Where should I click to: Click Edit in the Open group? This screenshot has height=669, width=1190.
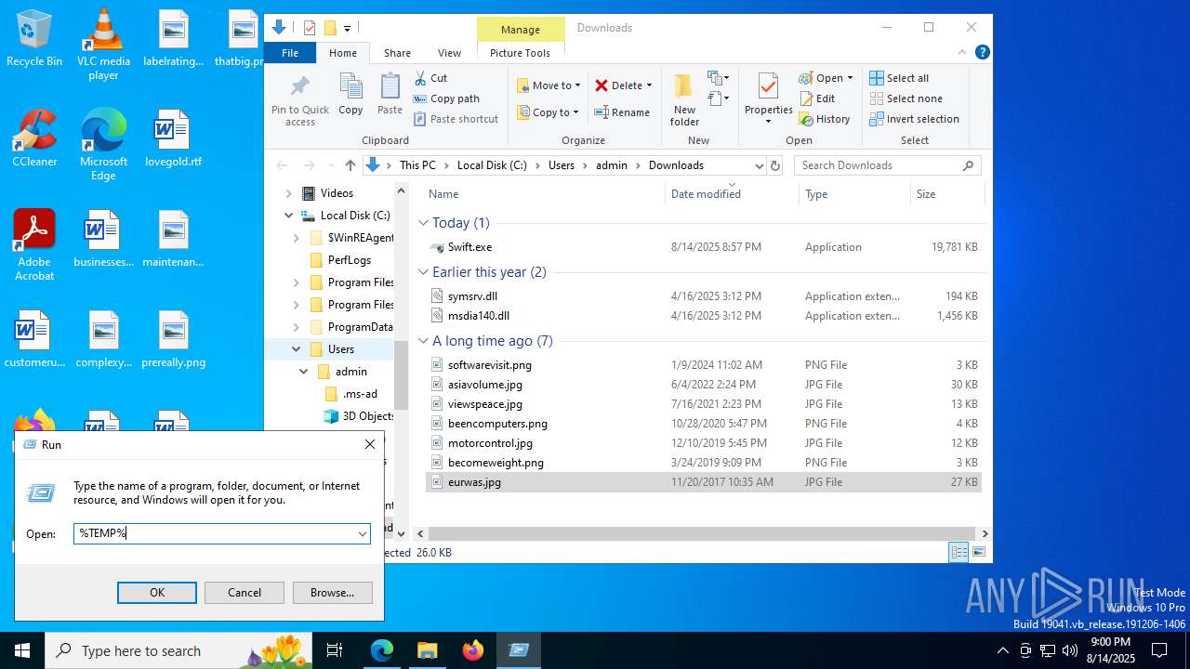point(817,98)
